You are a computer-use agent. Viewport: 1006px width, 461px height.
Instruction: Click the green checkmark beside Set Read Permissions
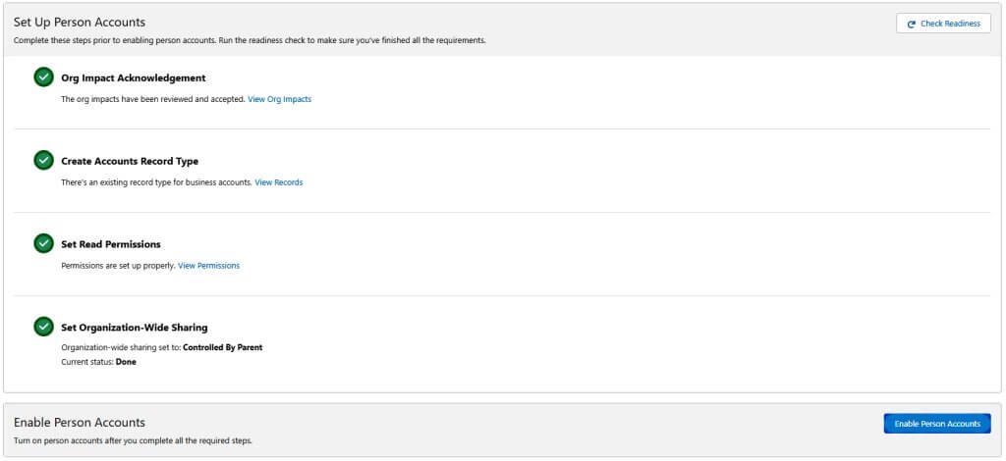[x=43, y=244]
